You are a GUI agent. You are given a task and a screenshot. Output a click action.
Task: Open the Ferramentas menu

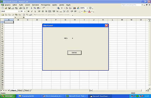(x=46, y=5)
